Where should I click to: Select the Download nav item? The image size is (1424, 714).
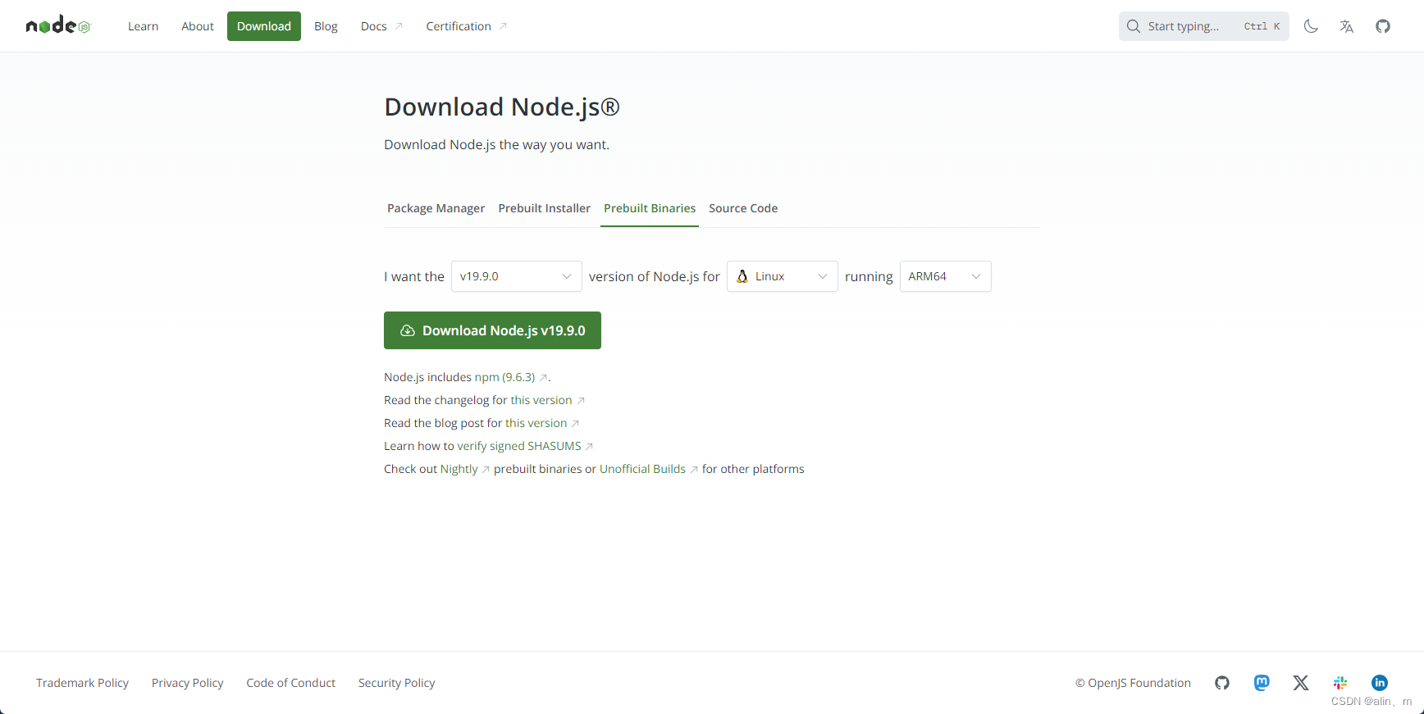264,26
